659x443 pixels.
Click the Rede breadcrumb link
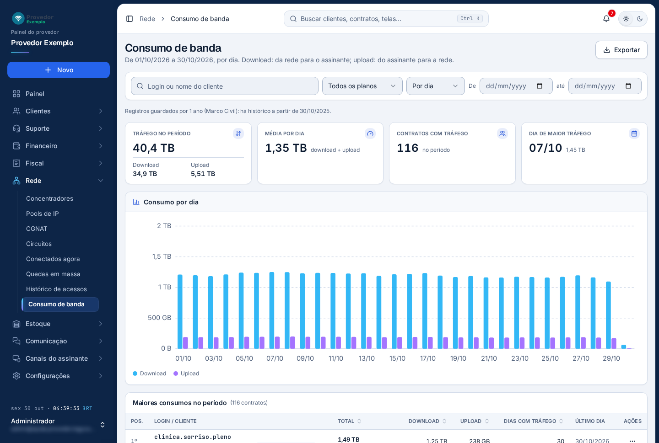pyautogui.click(x=147, y=19)
